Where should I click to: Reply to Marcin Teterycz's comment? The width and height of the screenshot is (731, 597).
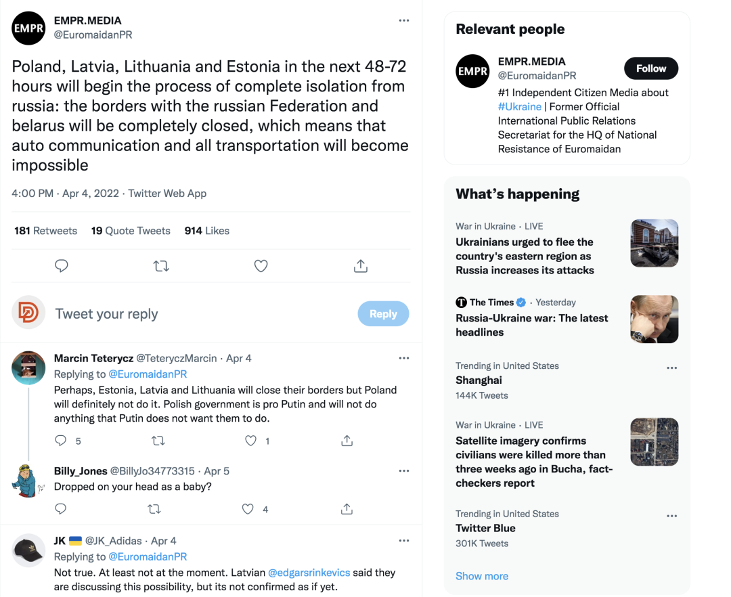(61, 441)
